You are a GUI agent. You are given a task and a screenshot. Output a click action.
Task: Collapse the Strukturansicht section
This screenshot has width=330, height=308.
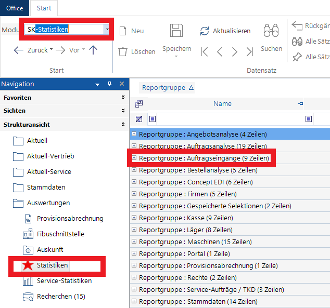(x=123, y=125)
